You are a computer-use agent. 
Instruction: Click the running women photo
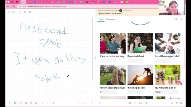click(113, 43)
